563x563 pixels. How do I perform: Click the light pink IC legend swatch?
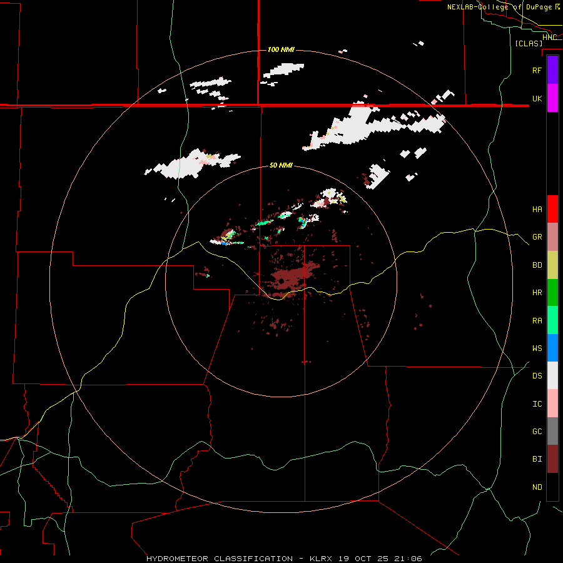pos(552,403)
